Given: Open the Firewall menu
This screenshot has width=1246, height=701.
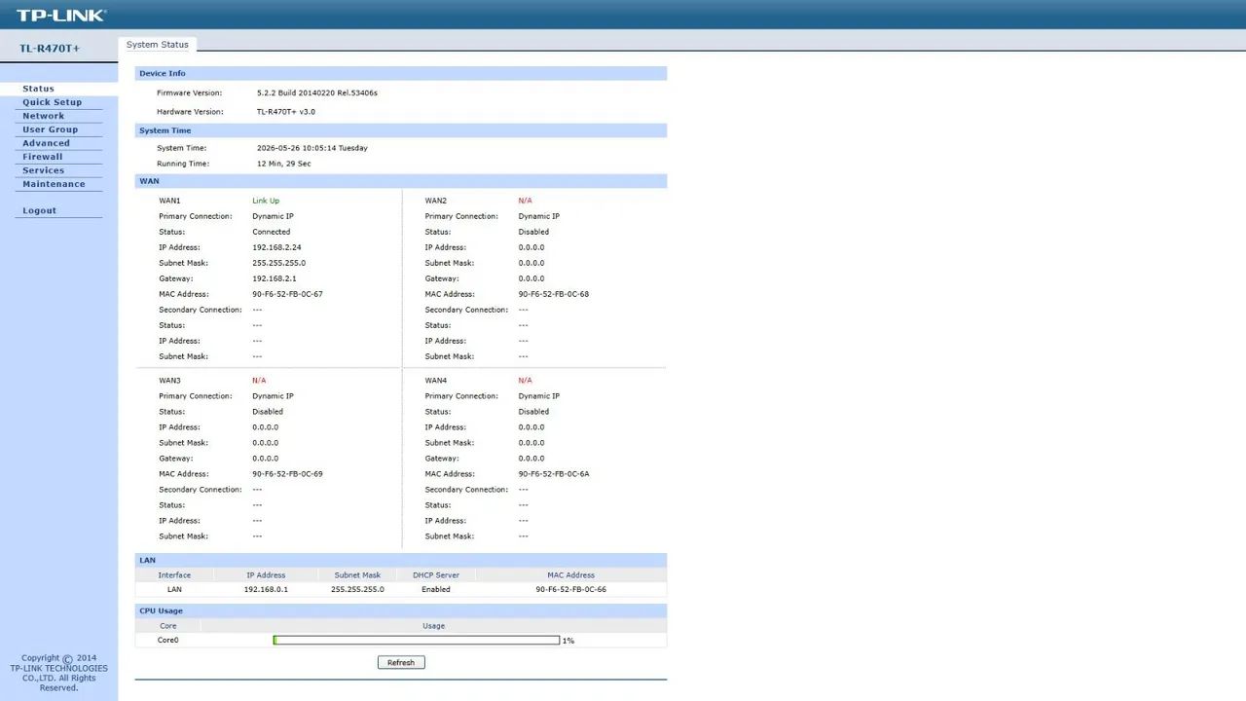Looking at the screenshot, I should coord(43,157).
